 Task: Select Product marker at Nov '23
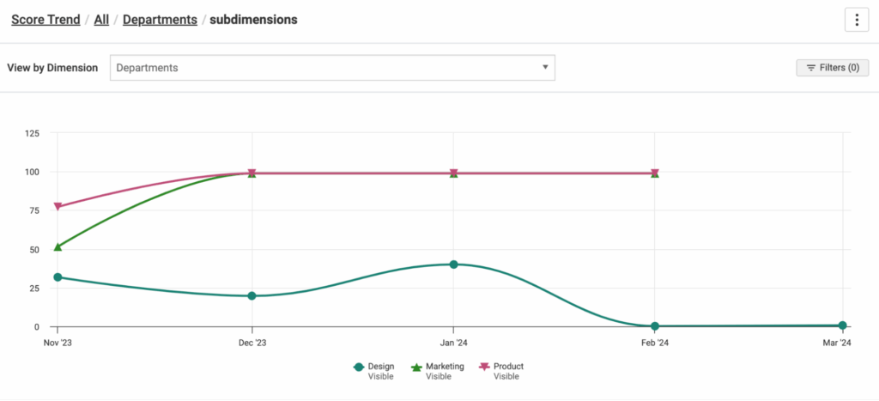(x=58, y=207)
